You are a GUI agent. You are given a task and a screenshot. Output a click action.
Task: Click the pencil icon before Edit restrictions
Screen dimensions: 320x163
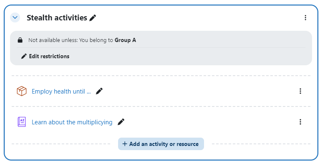(x=24, y=56)
